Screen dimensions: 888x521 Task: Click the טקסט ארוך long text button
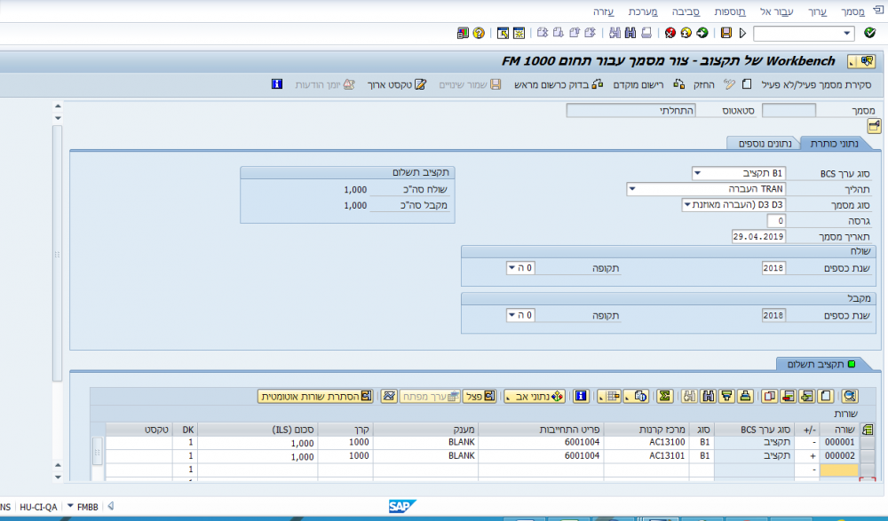click(396, 84)
